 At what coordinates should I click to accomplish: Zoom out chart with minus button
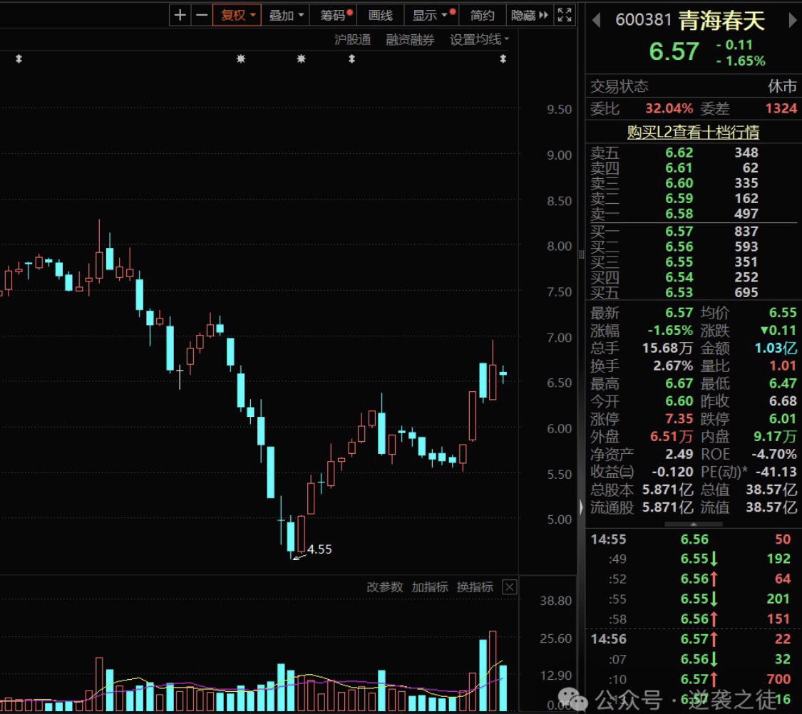coord(202,16)
